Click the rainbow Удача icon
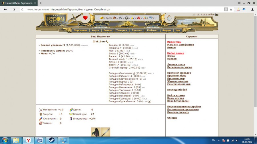The width and height of the screenshot is (257, 144). point(71,110)
